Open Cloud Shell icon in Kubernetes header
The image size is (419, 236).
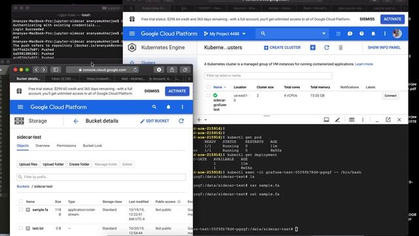pos(338,33)
